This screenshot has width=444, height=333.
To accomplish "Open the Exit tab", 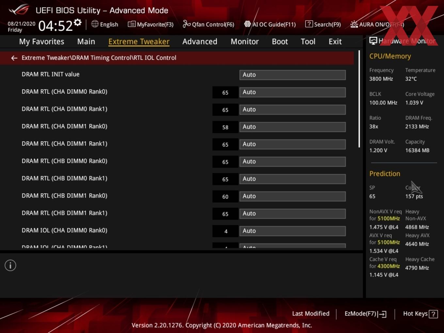I will click(x=335, y=41).
